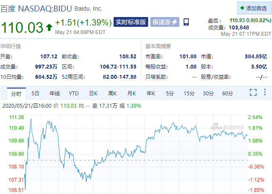Click the 基本面摘要 section heading
This screenshot has height=194, width=272.
click(x=158, y=46)
